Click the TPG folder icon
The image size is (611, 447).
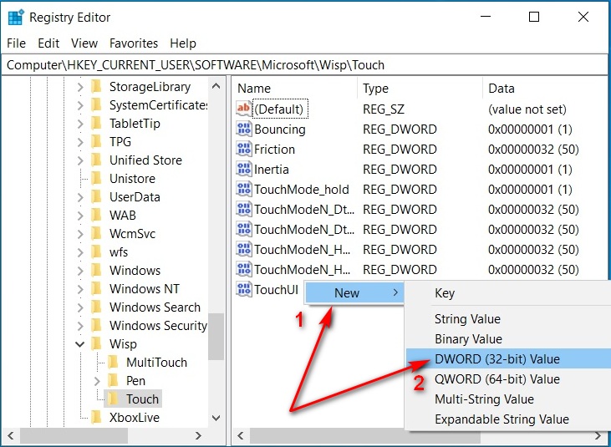pos(97,142)
